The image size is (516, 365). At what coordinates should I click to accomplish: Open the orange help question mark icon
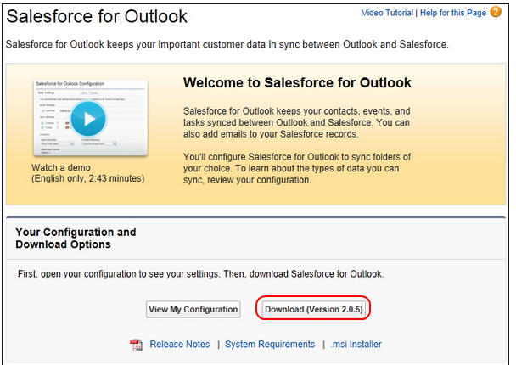pos(496,12)
